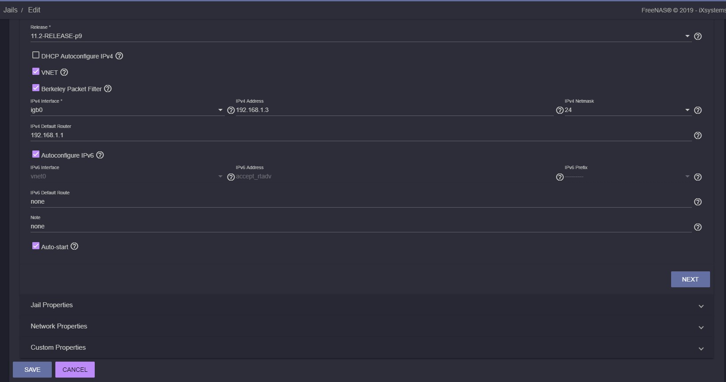The height and width of the screenshot is (382, 726).
Task: Open help for IPv4 Netmask field
Action: (698, 110)
